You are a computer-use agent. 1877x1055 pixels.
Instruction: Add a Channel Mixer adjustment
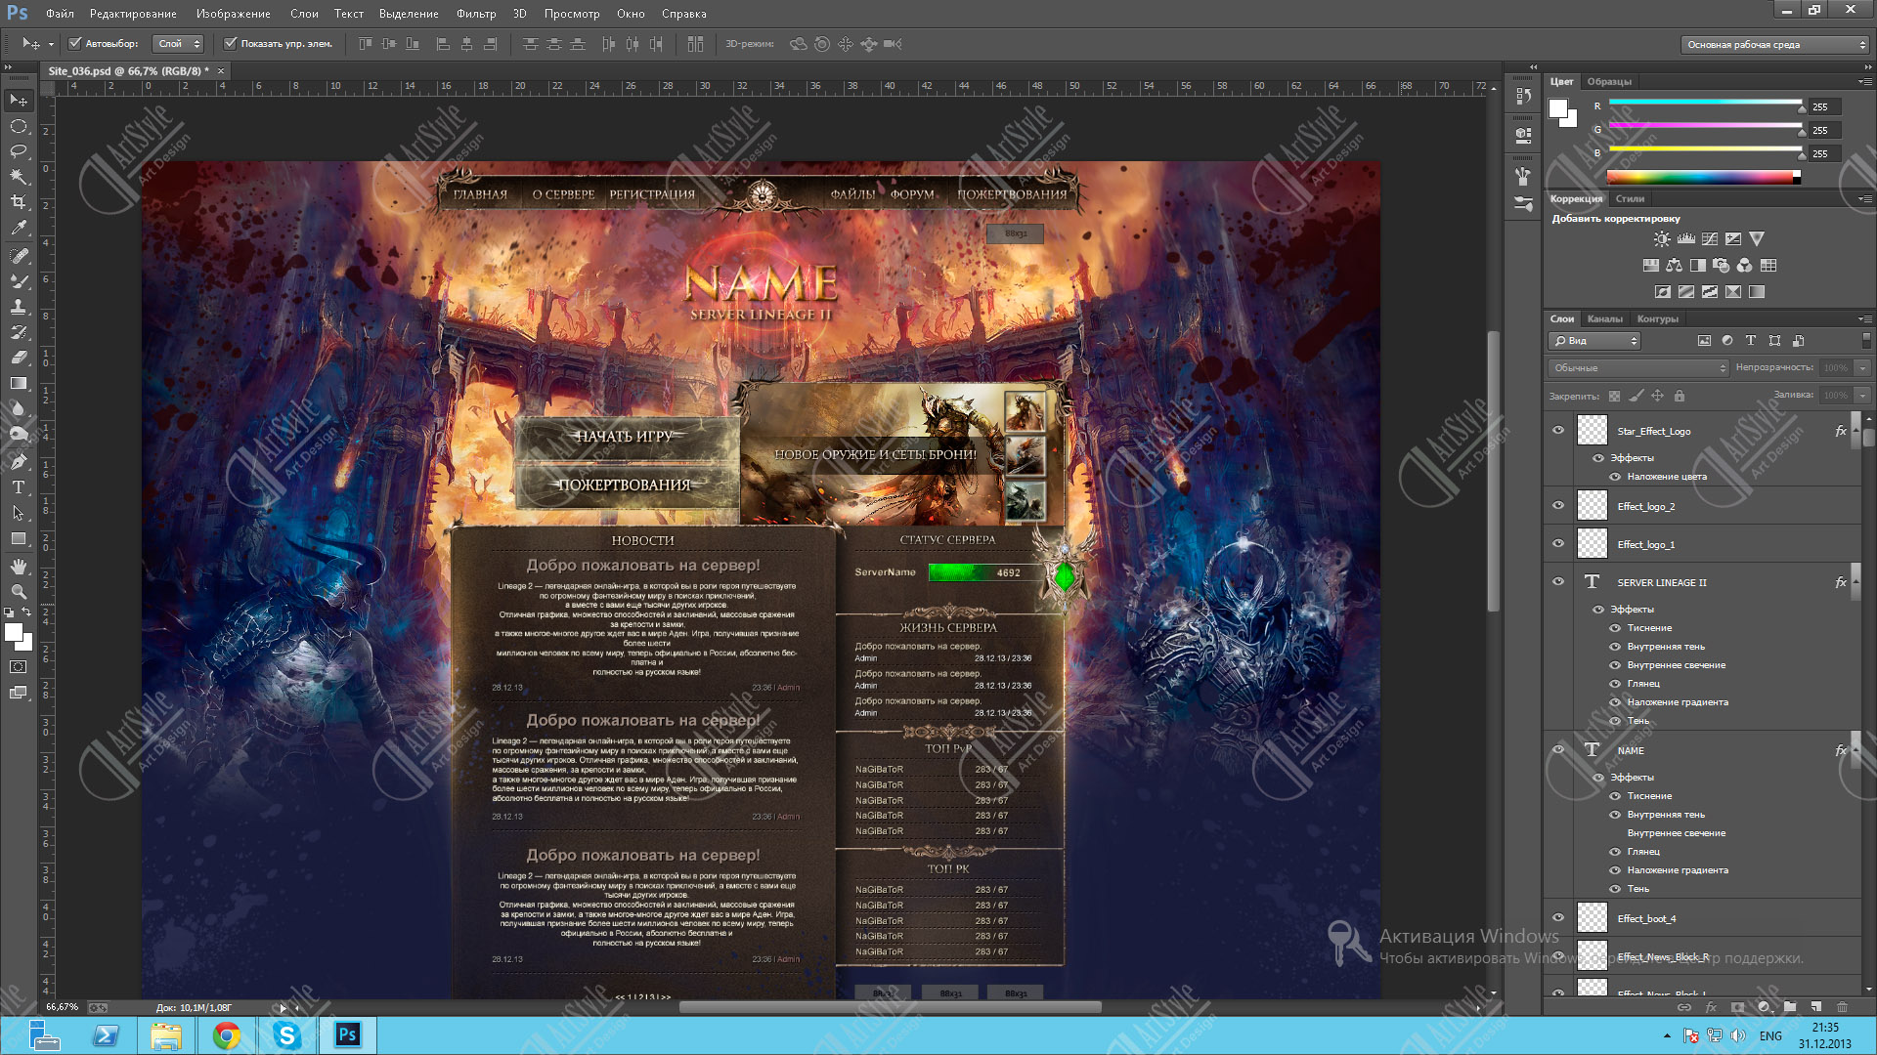(x=1745, y=266)
